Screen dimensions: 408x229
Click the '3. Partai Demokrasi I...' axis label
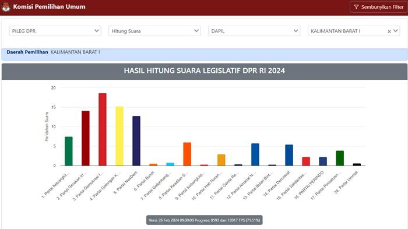[x=87, y=186]
